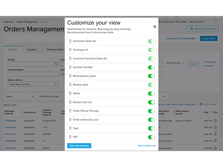Tick the Order item view checkbox
223x167 pixels.
[x=183, y=63]
